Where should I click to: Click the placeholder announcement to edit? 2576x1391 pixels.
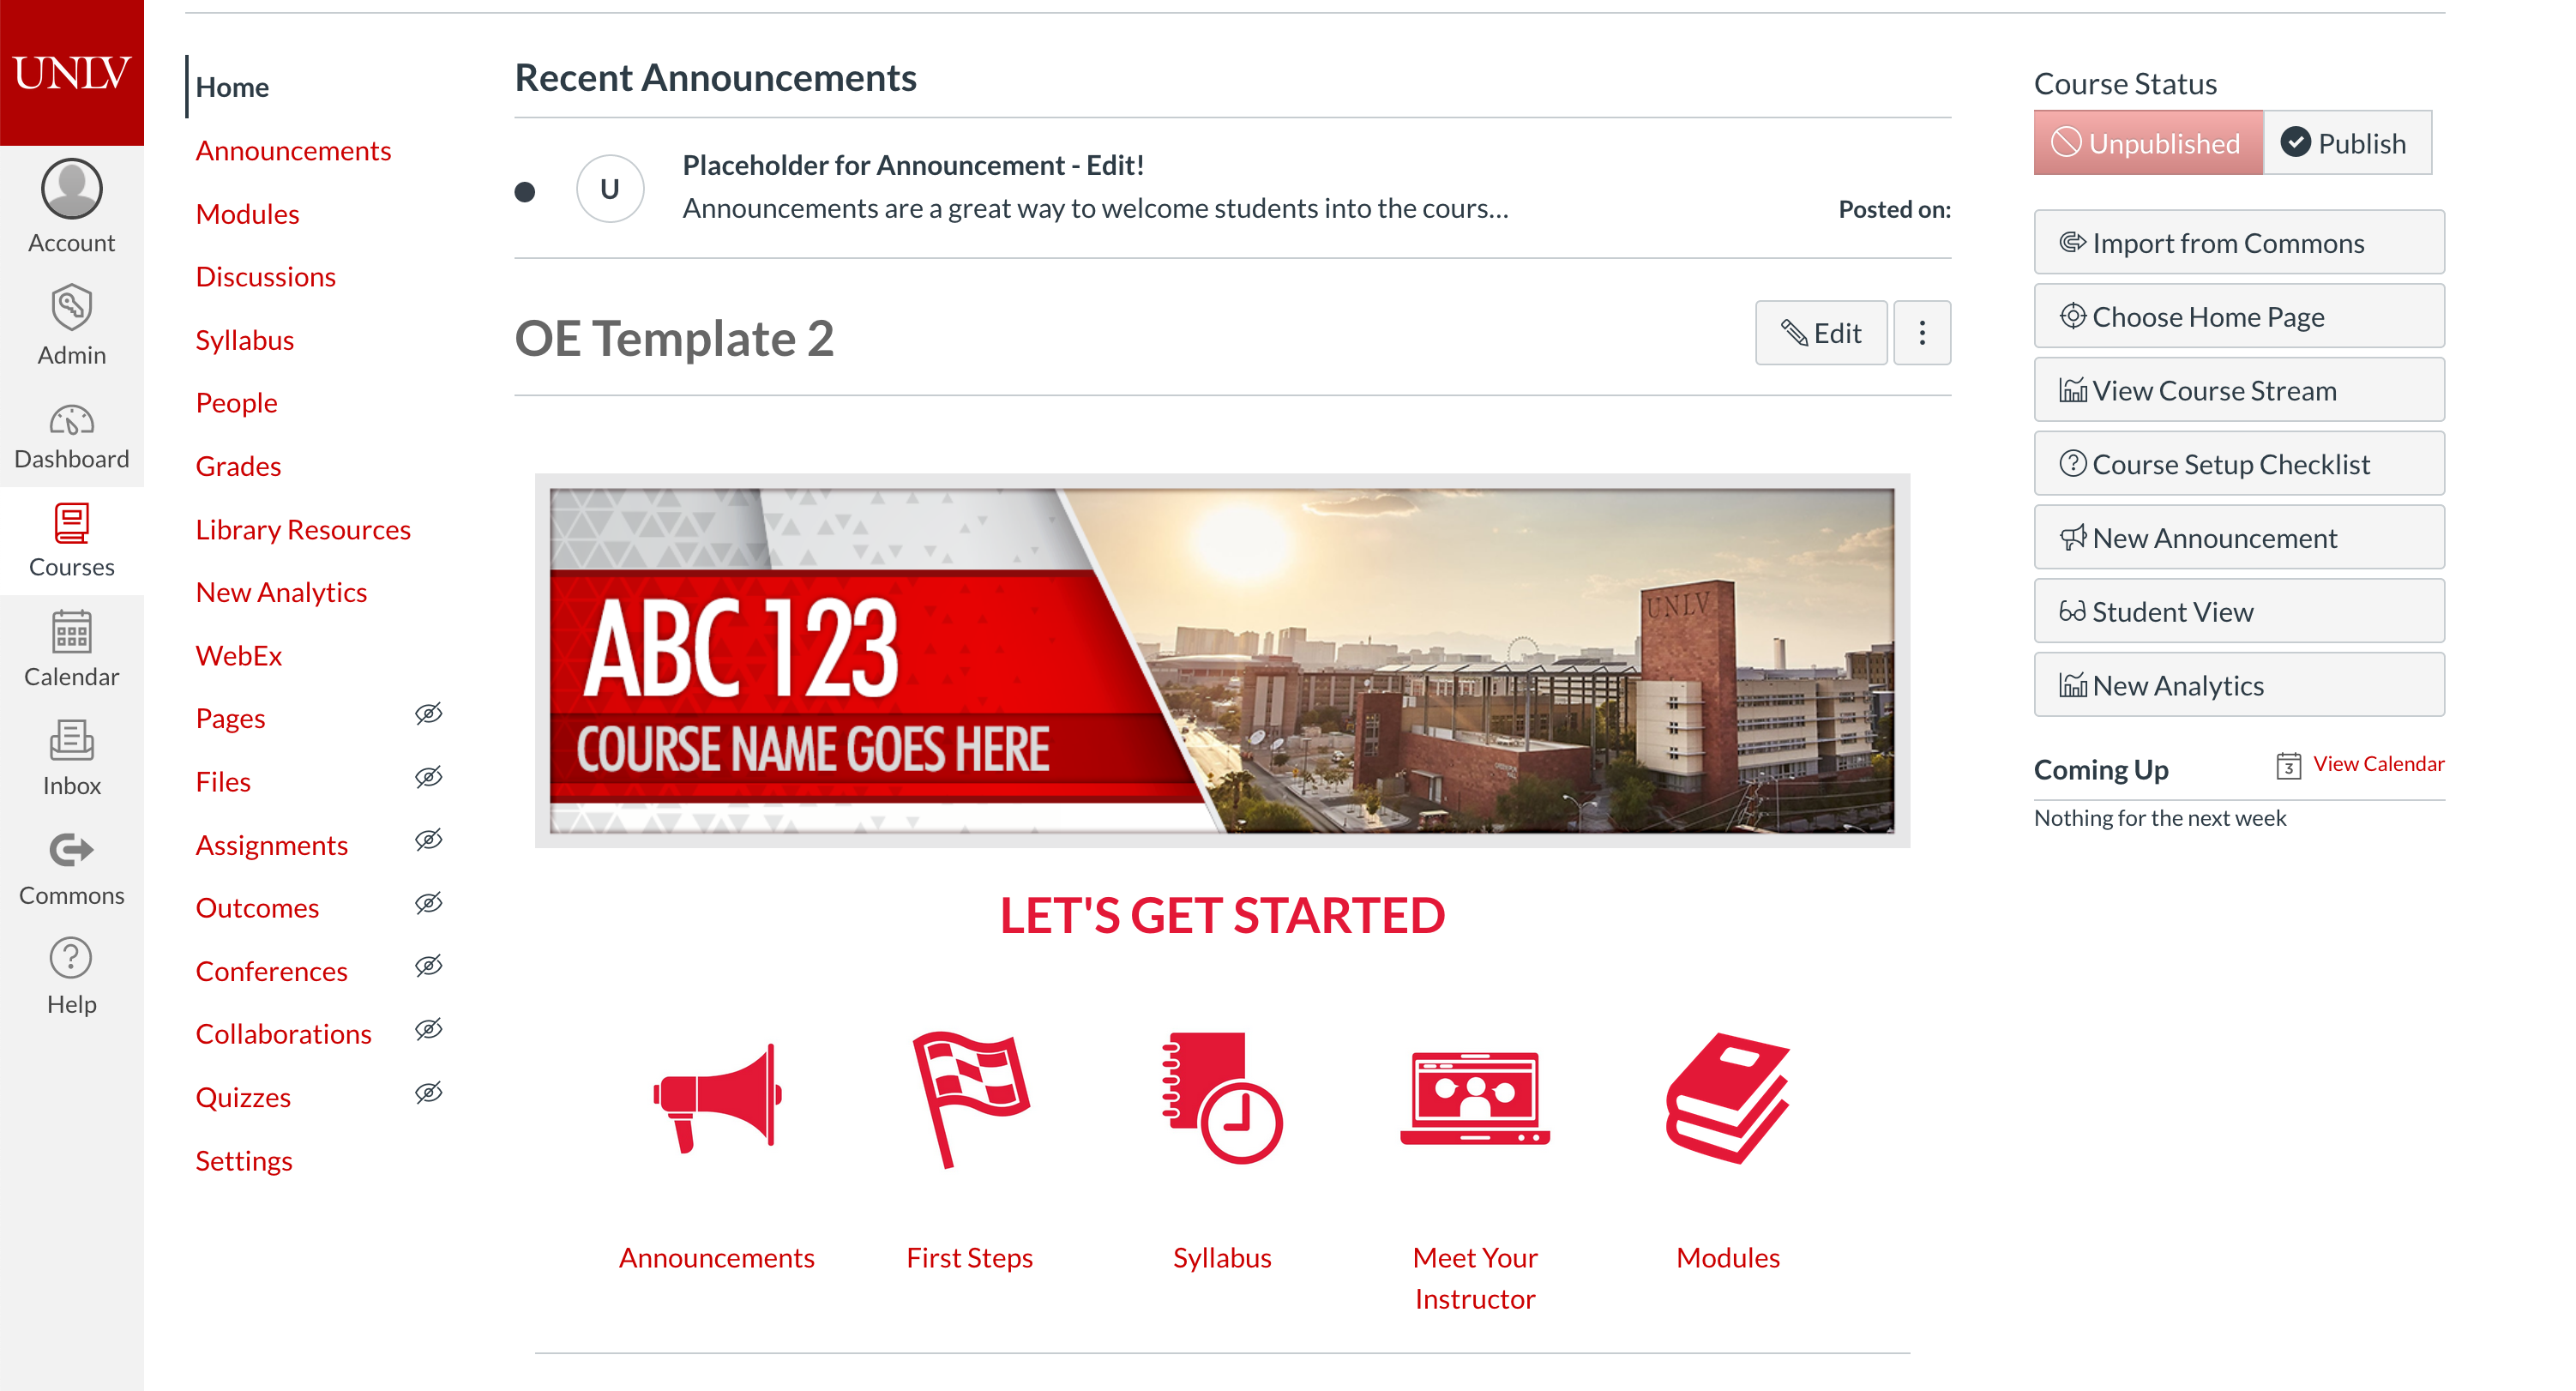[x=917, y=166]
